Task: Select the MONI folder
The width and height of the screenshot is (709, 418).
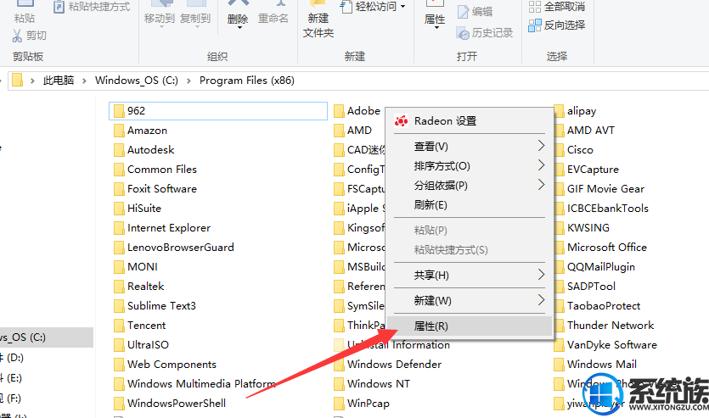Action: tap(136, 267)
